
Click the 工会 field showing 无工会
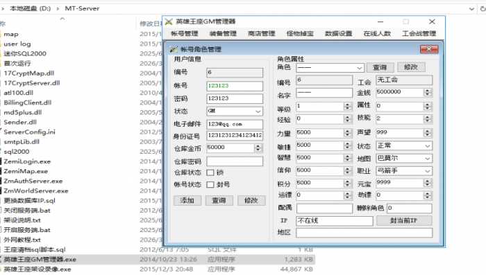pos(404,80)
